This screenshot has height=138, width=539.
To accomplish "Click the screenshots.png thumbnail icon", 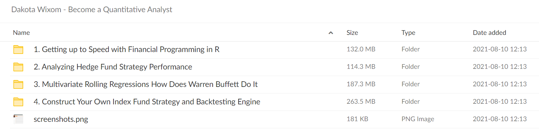I will 18,119.
